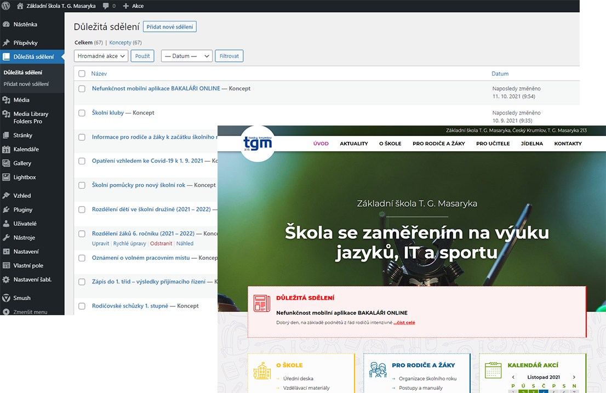Select checkbox for Rodičovské schůzky 1. stupně
This screenshot has width=606, height=393.
(82, 306)
